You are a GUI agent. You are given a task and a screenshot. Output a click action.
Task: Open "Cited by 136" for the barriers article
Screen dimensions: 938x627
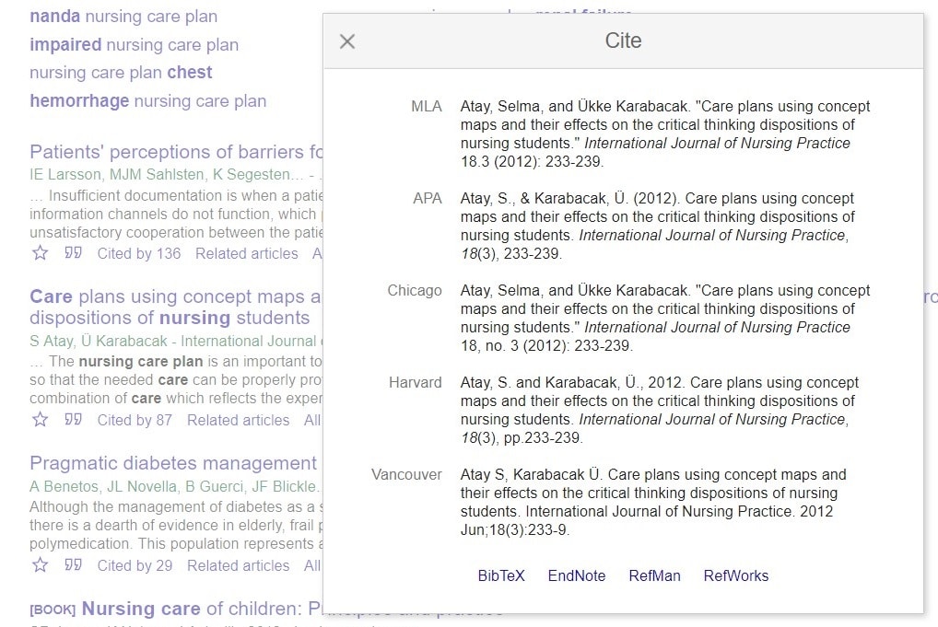tap(138, 253)
